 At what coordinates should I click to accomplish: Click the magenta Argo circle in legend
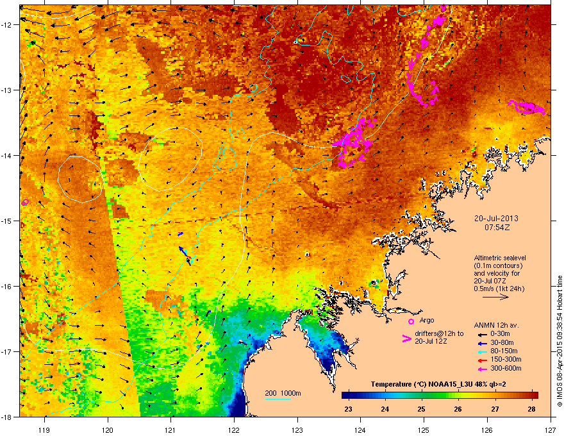click(x=411, y=321)
